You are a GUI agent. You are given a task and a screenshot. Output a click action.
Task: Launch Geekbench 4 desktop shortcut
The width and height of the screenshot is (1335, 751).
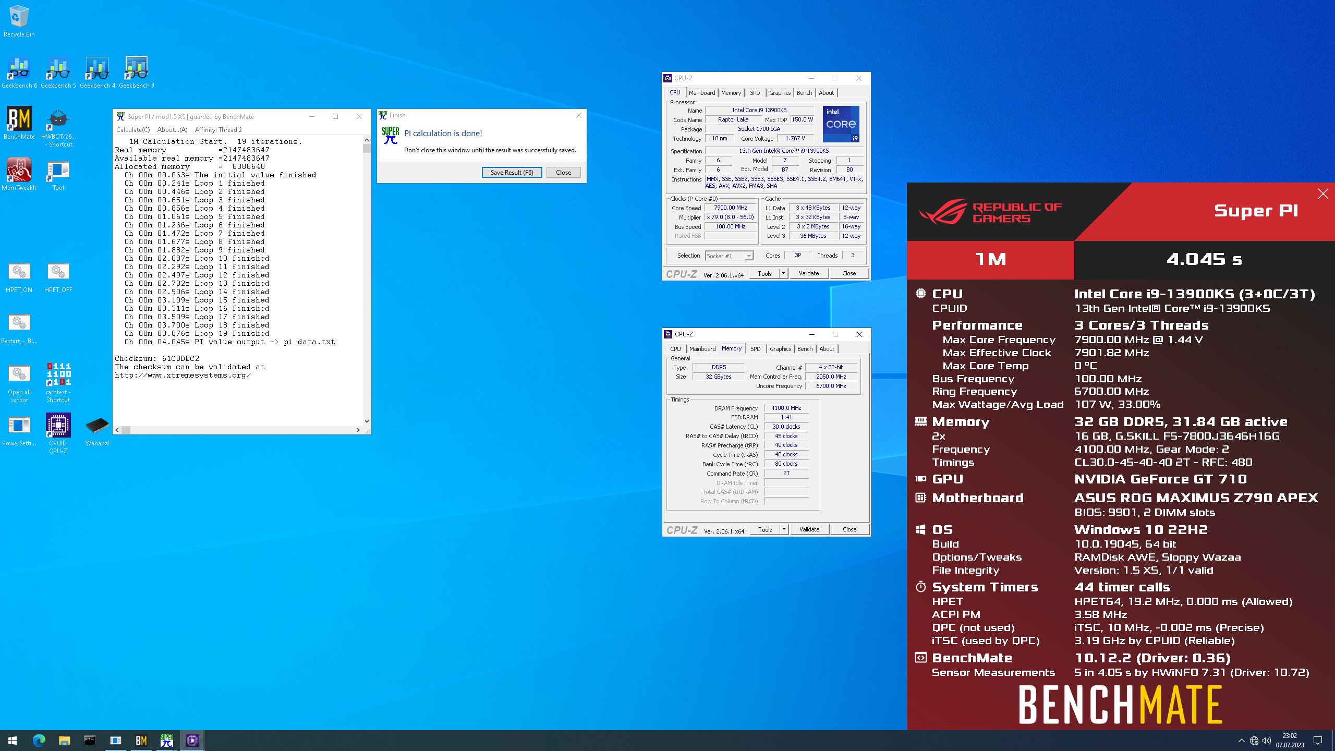98,72
